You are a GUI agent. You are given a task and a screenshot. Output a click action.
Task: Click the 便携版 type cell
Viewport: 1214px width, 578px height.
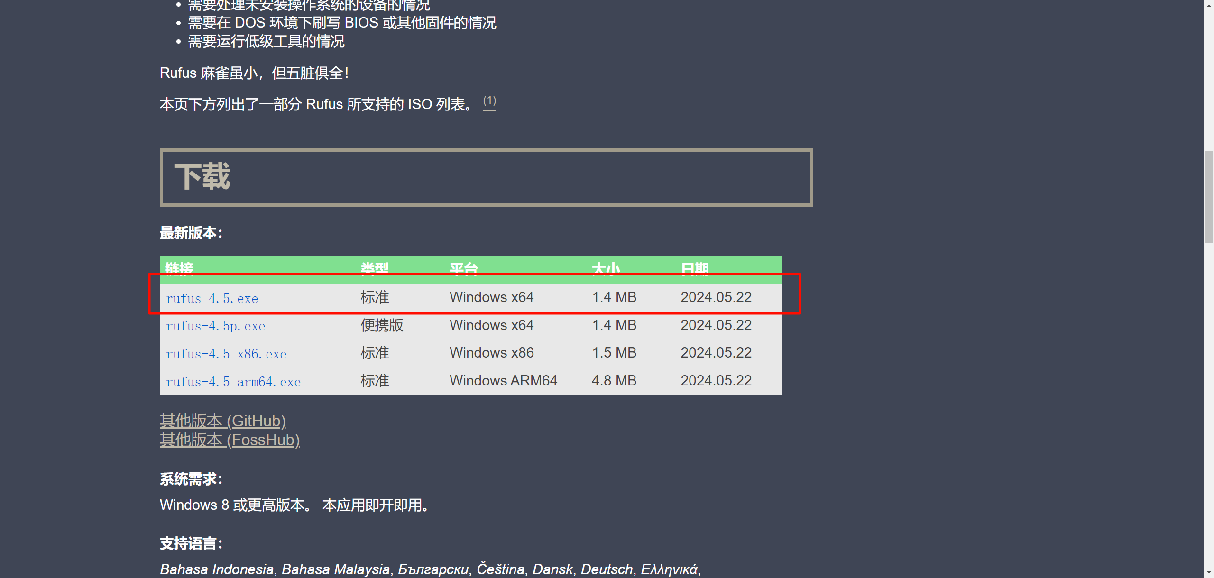382,325
